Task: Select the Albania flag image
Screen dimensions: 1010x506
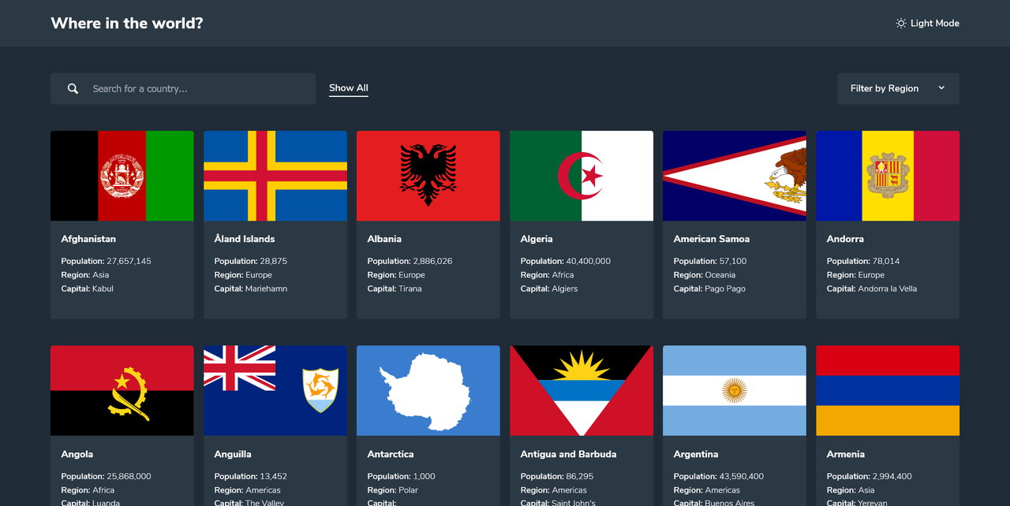Action: pos(428,176)
